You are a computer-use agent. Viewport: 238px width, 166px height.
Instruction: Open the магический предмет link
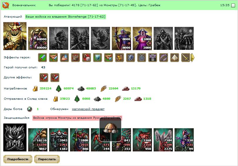tap(88, 109)
